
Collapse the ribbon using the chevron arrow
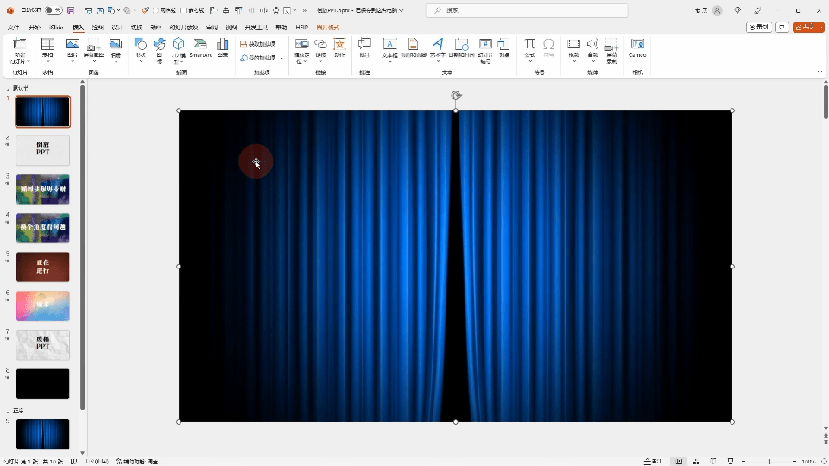pyautogui.click(x=819, y=72)
